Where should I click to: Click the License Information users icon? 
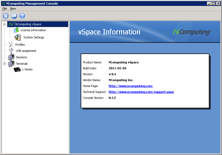pyautogui.click(x=16, y=30)
